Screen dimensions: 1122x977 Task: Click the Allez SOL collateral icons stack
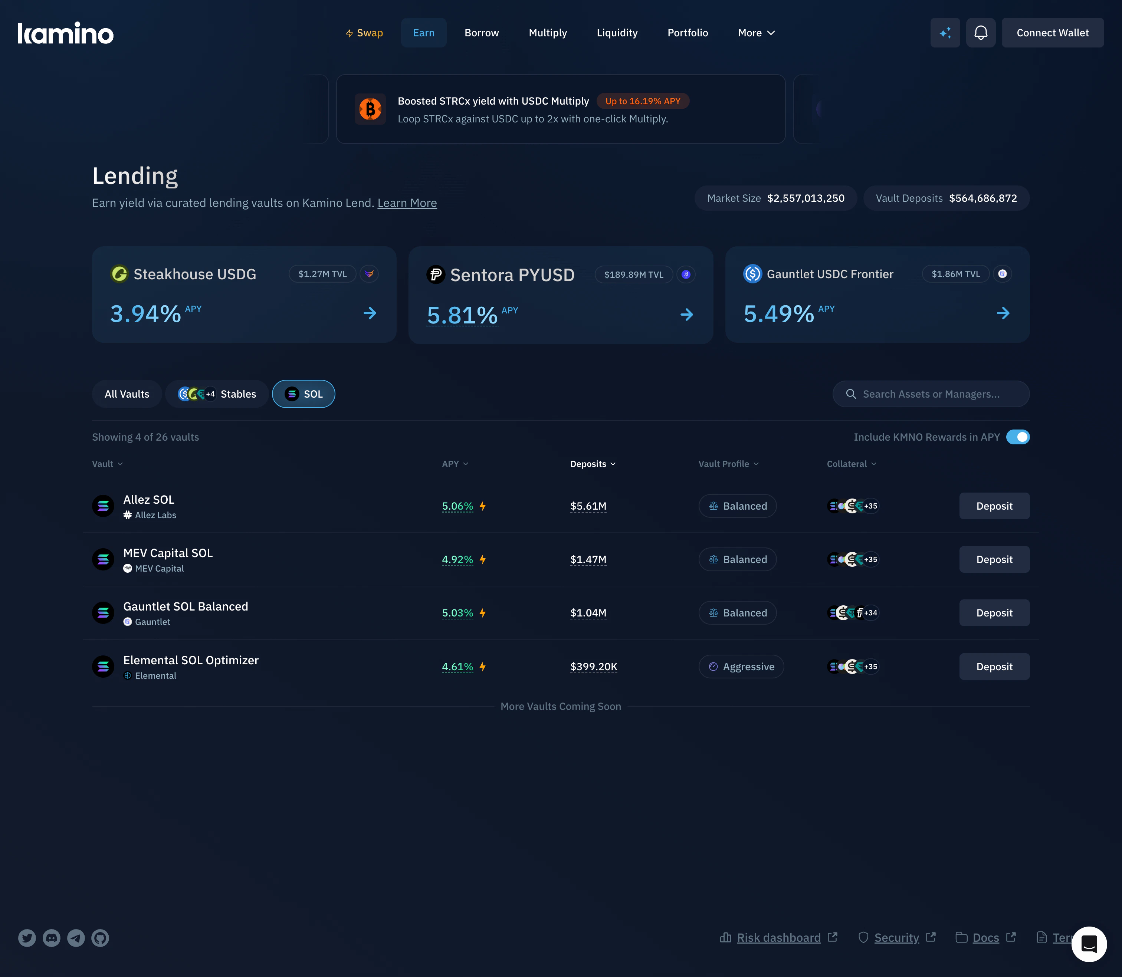pos(853,506)
